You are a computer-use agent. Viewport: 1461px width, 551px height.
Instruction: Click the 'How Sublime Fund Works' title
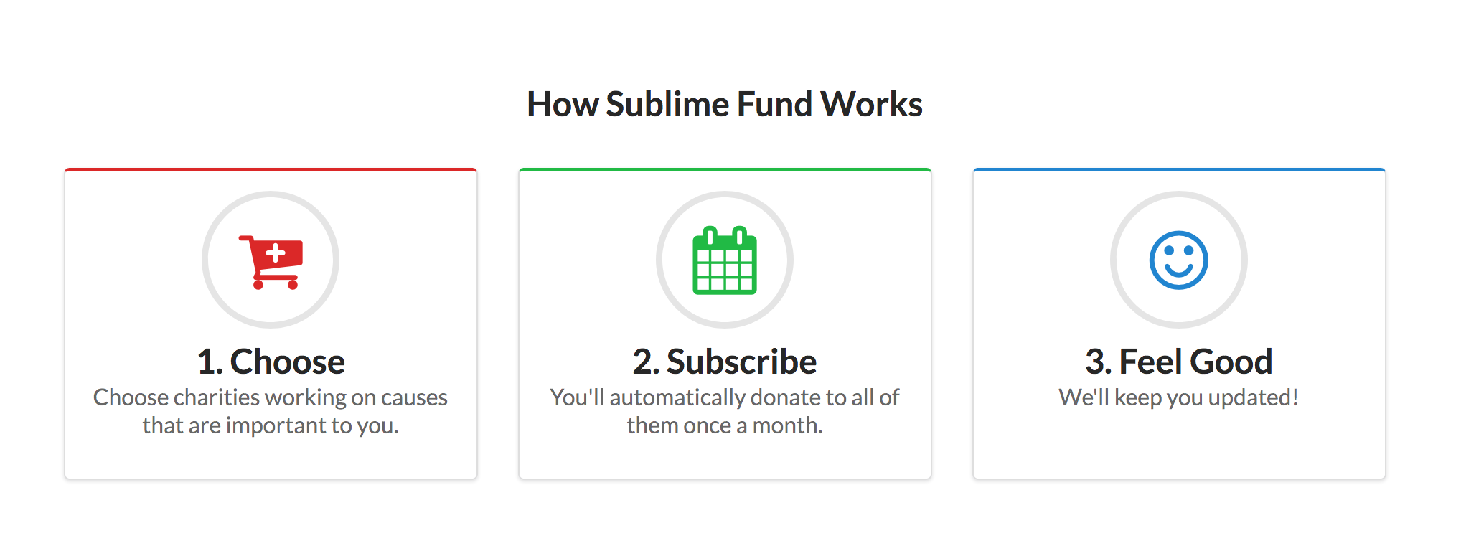click(725, 103)
